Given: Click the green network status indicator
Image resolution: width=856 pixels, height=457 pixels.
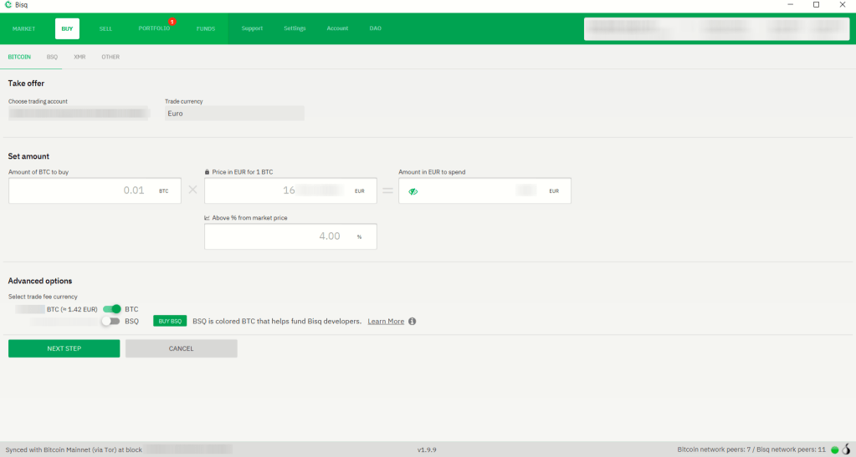Looking at the screenshot, I should 834,449.
